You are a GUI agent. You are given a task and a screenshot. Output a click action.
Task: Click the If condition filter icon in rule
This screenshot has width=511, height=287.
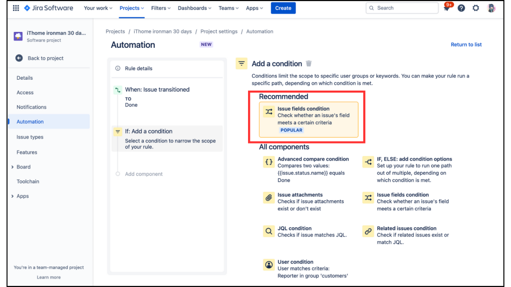[x=118, y=132]
